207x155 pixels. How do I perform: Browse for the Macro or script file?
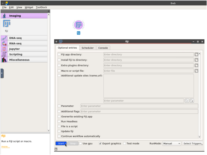click(196, 71)
